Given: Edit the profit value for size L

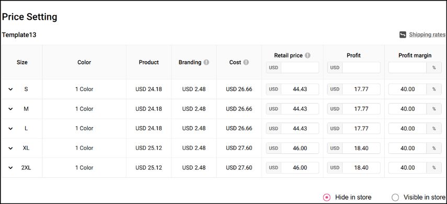Looking at the screenshot, I should pyautogui.click(x=361, y=129).
